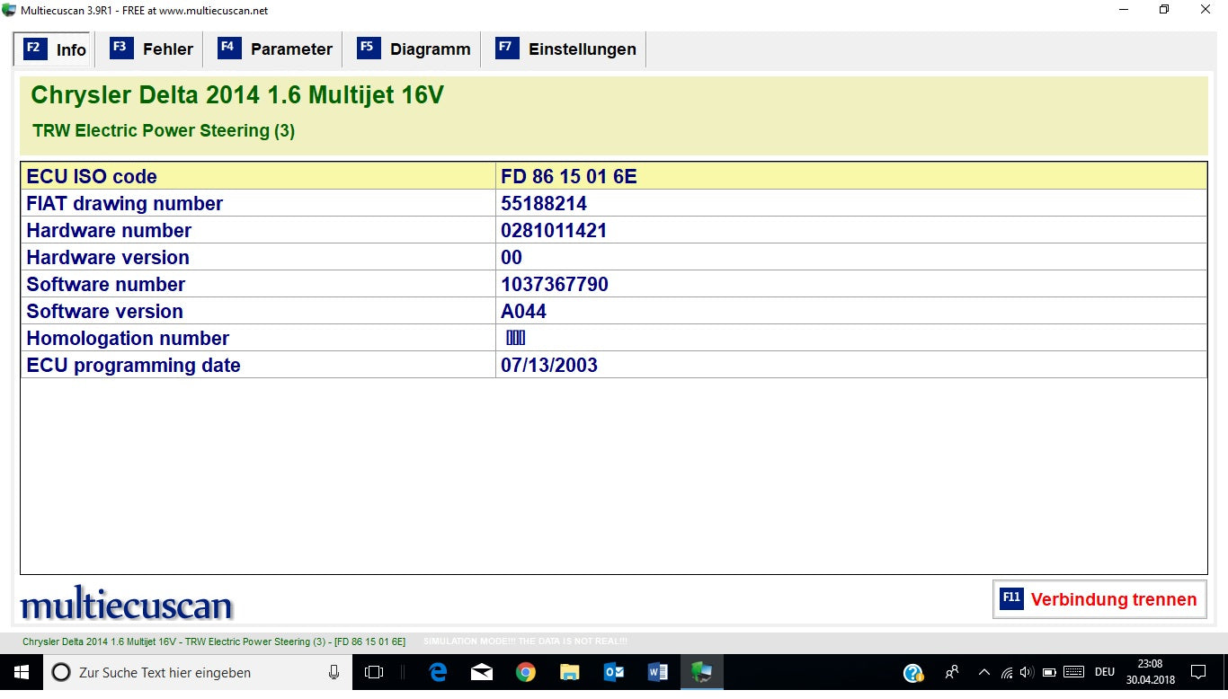Launch Microsoft Edge from the taskbar

click(x=438, y=672)
